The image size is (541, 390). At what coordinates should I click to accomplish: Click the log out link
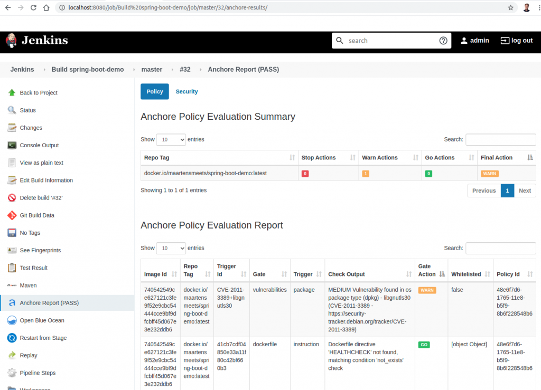click(x=517, y=41)
